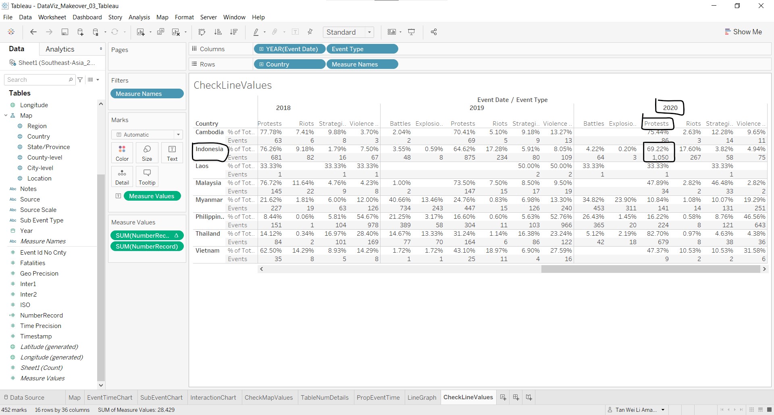The width and height of the screenshot is (774, 415).
Task: Open the Color marks card
Action: tap(122, 153)
